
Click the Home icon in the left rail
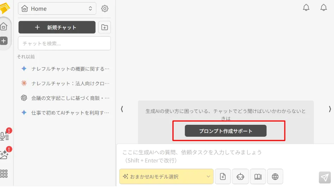click(4, 26)
